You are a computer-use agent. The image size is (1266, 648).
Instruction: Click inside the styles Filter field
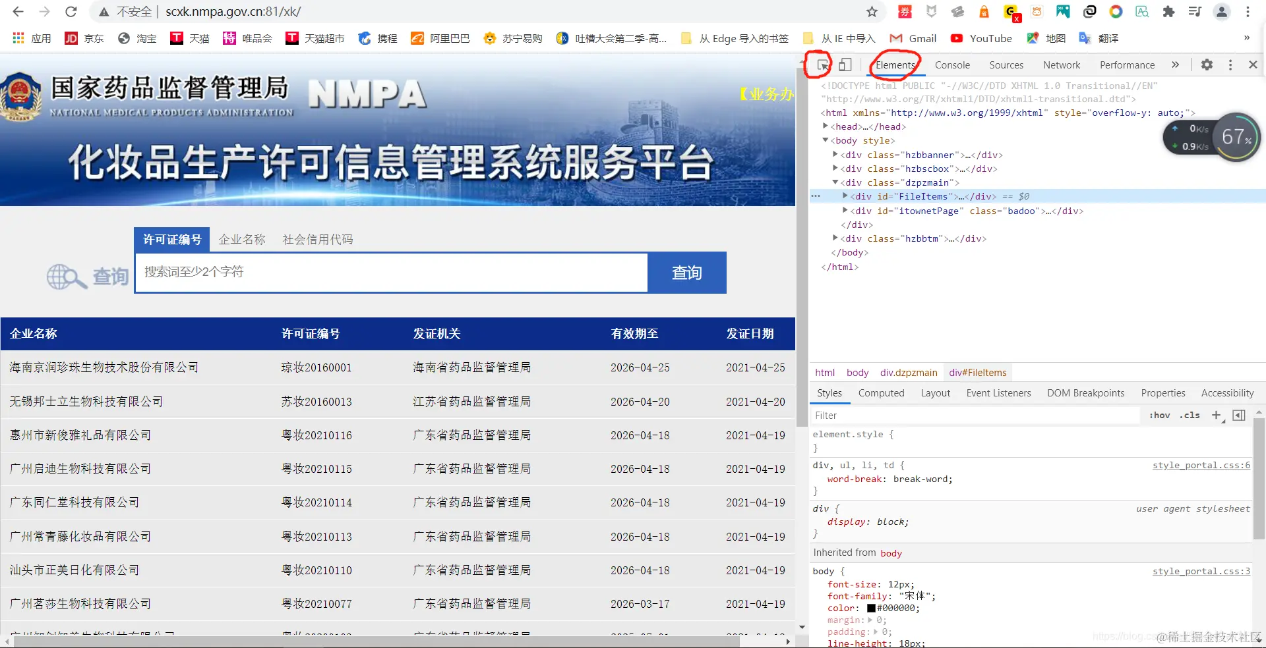pos(923,416)
